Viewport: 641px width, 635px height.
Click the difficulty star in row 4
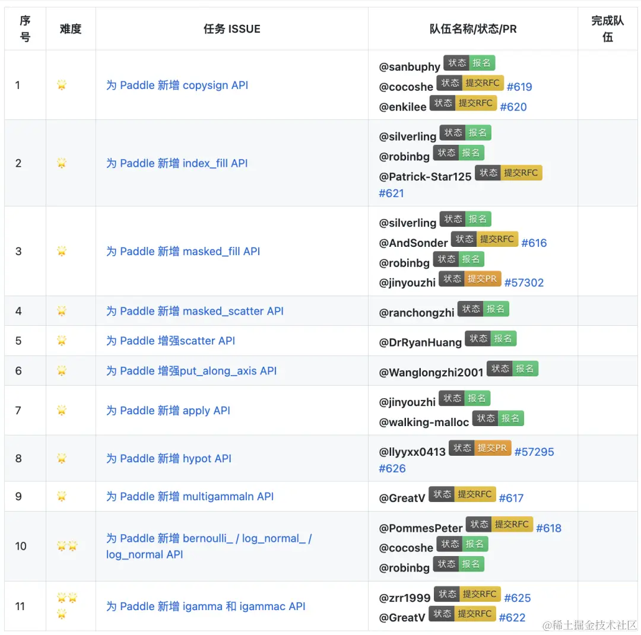pos(62,311)
